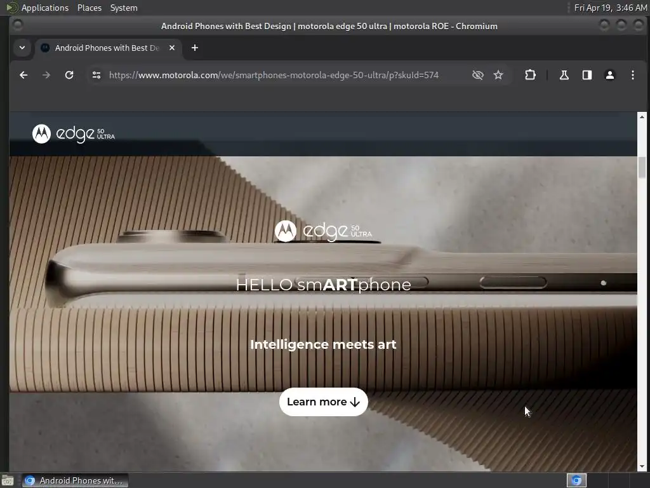Image resolution: width=650 pixels, height=488 pixels.
Task: Click the page scrollbar up arrow
Action: click(642, 117)
